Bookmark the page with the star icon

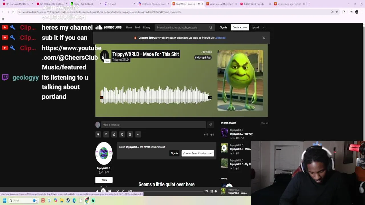337,12
